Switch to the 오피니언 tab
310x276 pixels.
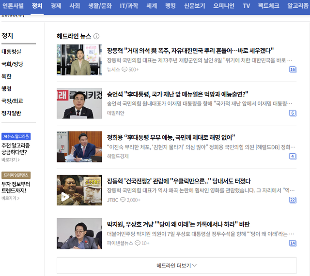click(224, 6)
